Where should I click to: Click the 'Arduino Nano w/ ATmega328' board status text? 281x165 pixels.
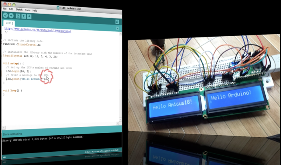(x=102, y=151)
